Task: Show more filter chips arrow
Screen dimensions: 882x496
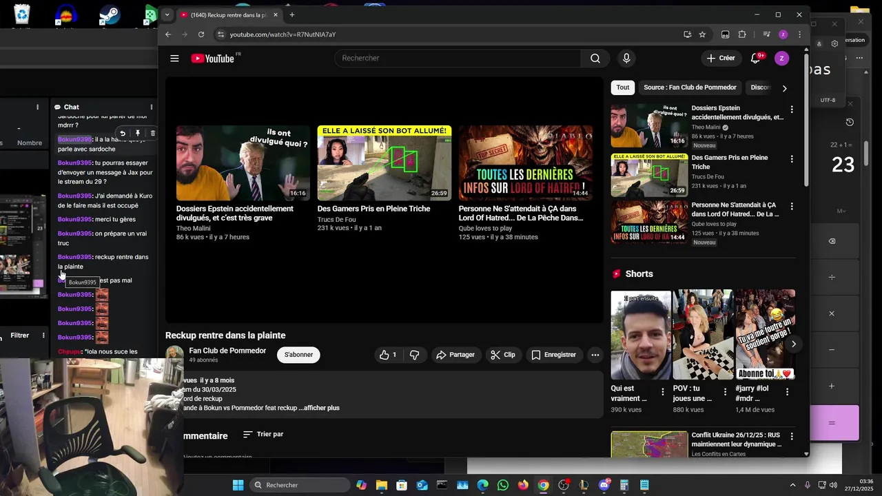Action: 784,88
